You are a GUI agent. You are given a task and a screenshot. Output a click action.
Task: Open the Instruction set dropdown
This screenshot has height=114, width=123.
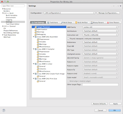(x=100, y=35)
